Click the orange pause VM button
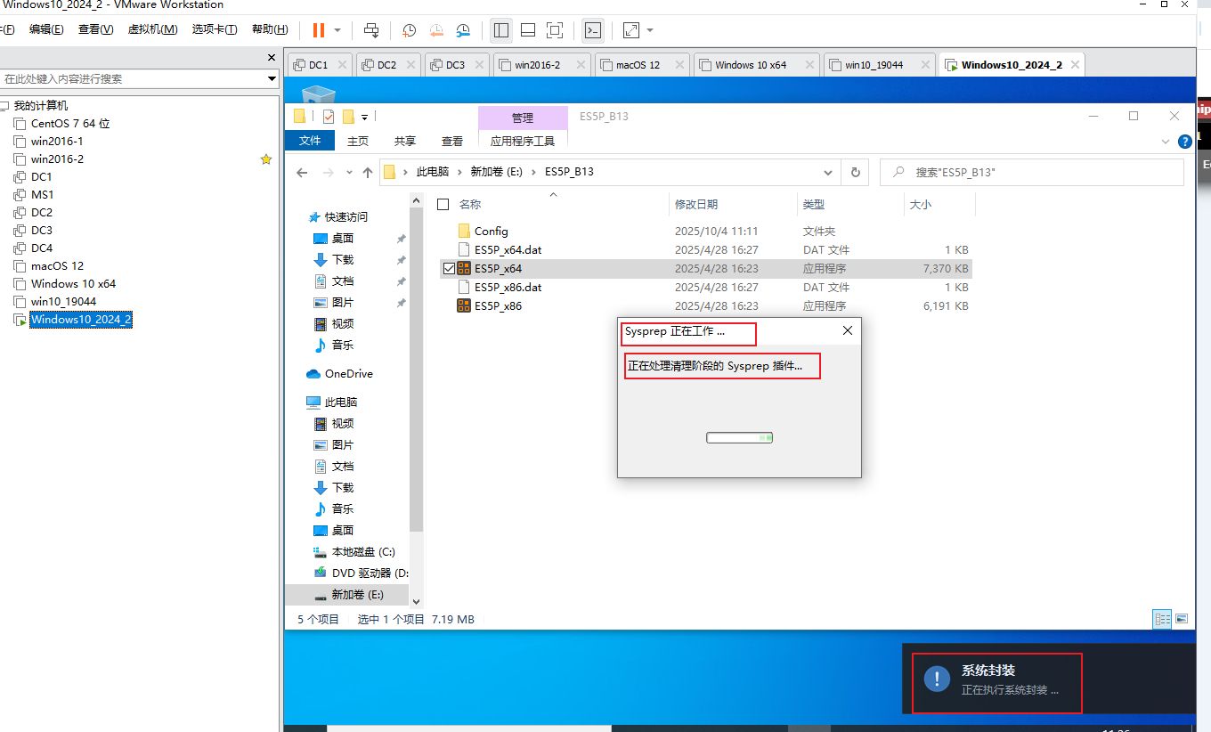1211x732 pixels. pyautogui.click(x=318, y=30)
